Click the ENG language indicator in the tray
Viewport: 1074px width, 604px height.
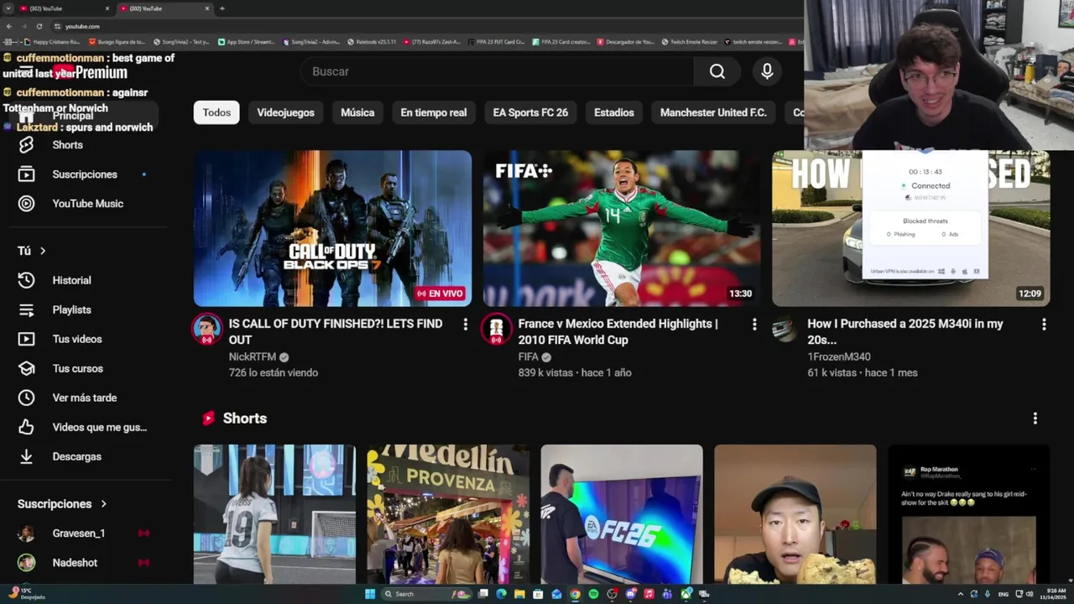(x=1004, y=594)
